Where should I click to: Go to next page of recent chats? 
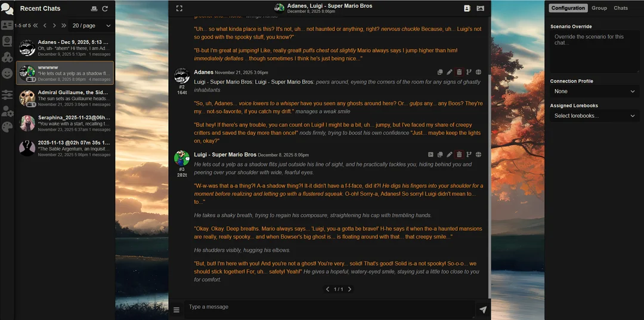(x=54, y=26)
